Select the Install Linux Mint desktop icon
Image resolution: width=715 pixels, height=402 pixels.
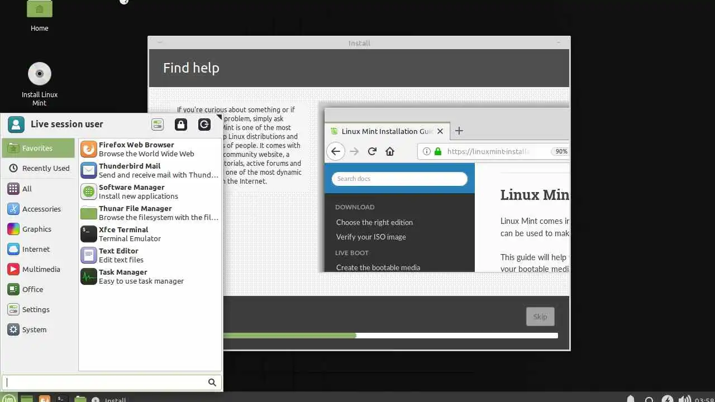coord(40,84)
